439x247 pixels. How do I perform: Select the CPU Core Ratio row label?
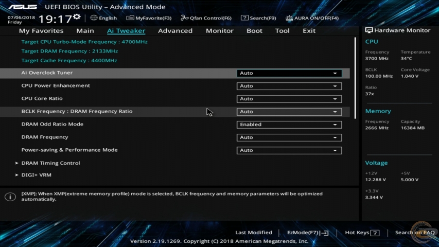42,99
